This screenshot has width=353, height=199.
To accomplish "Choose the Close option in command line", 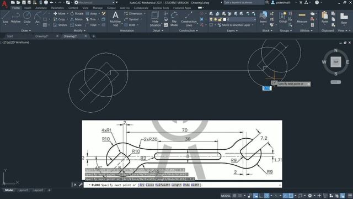I will (x=149, y=185).
